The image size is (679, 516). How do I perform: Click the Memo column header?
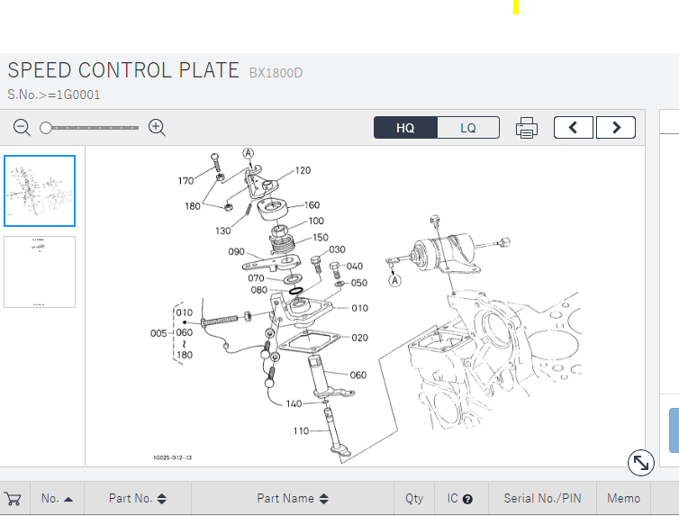click(x=623, y=498)
